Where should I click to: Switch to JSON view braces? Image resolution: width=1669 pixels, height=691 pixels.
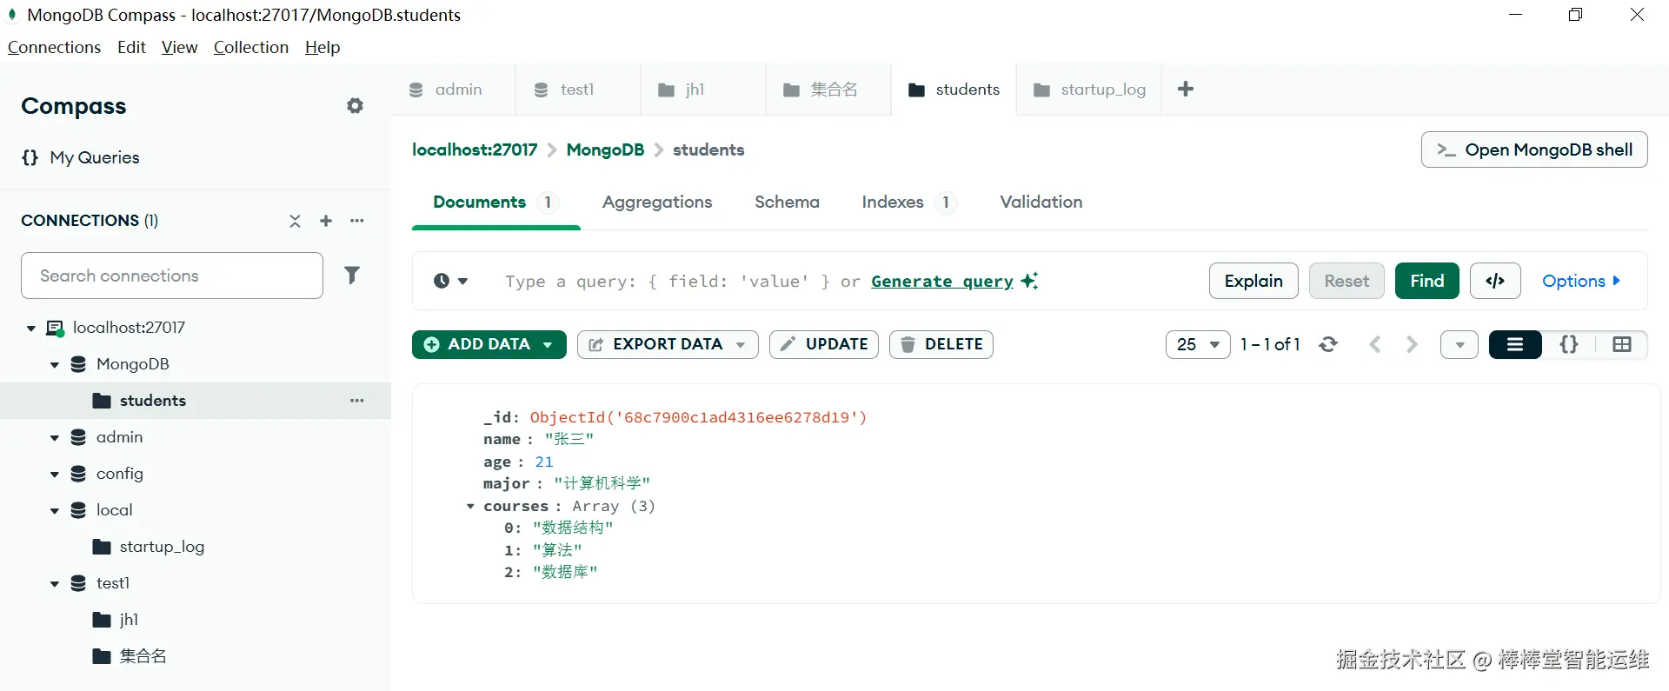(x=1569, y=344)
